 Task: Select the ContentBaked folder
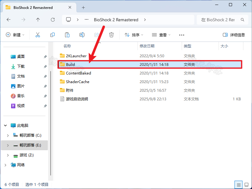79,73
